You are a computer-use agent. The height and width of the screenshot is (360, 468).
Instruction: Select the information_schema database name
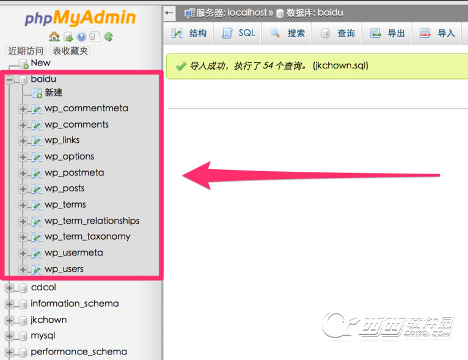[75, 304]
